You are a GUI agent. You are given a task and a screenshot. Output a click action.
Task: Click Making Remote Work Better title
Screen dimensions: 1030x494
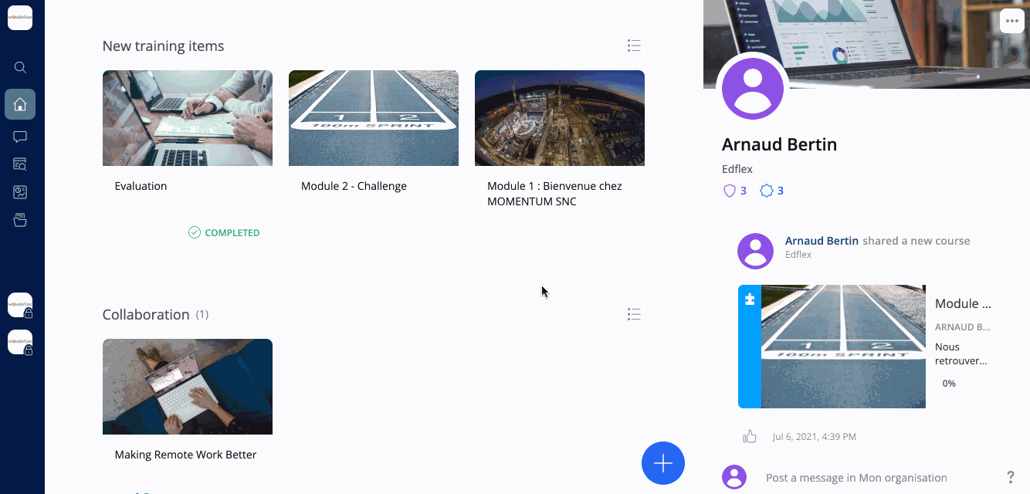(x=185, y=455)
